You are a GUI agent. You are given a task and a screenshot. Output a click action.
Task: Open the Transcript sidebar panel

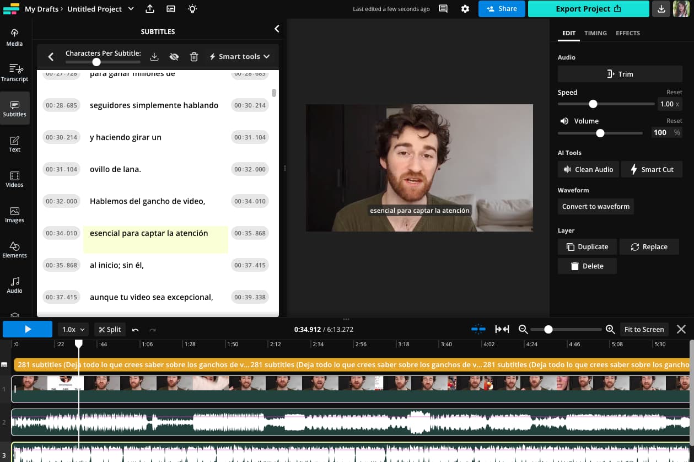tap(15, 72)
